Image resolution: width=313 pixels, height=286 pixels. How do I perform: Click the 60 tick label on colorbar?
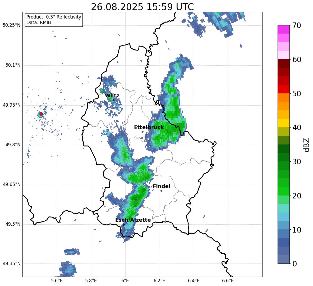(297, 60)
